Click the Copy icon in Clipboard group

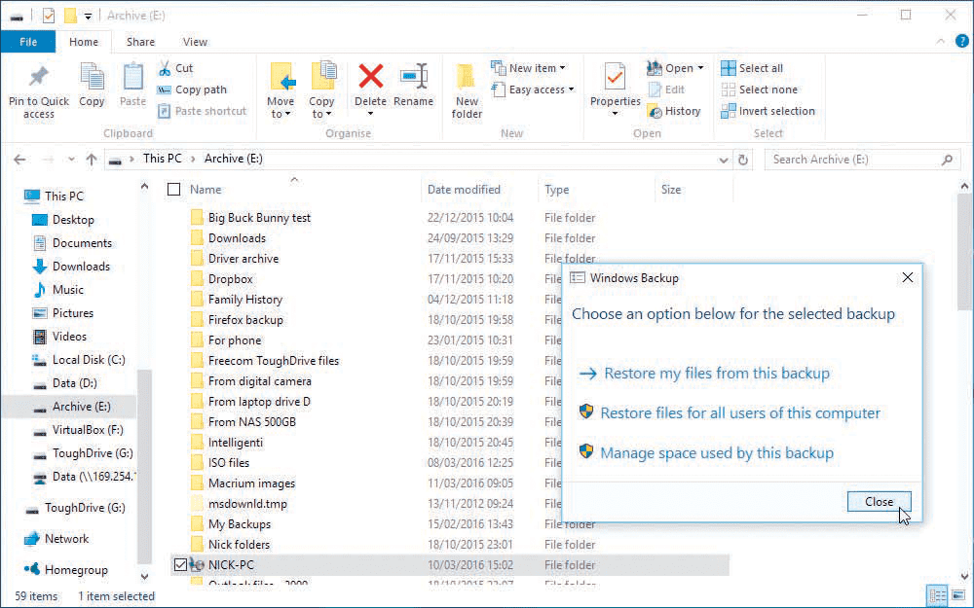(92, 77)
